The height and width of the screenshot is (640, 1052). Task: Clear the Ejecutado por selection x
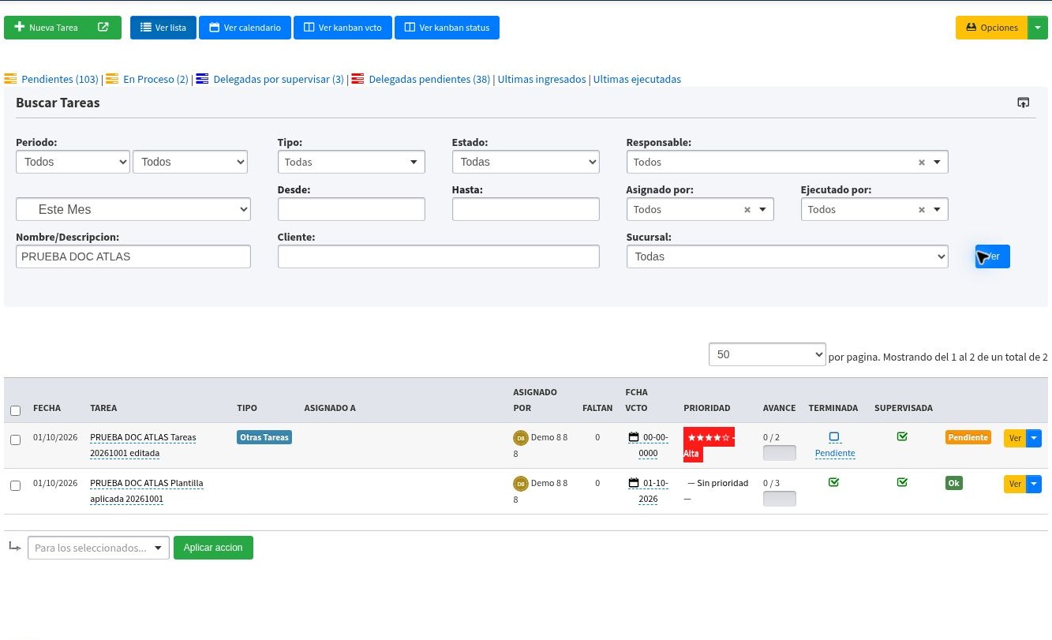pyautogui.click(x=921, y=210)
